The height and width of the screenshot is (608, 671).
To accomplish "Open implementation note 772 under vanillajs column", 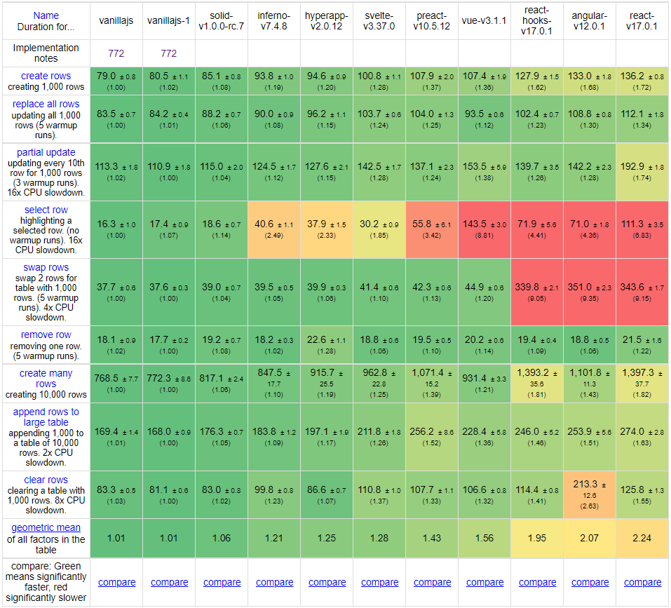I will pyautogui.click(x=116, y=53).
